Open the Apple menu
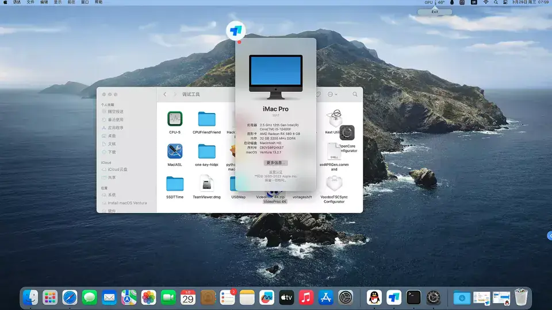The image size is (552, 310). pos(5,2)
